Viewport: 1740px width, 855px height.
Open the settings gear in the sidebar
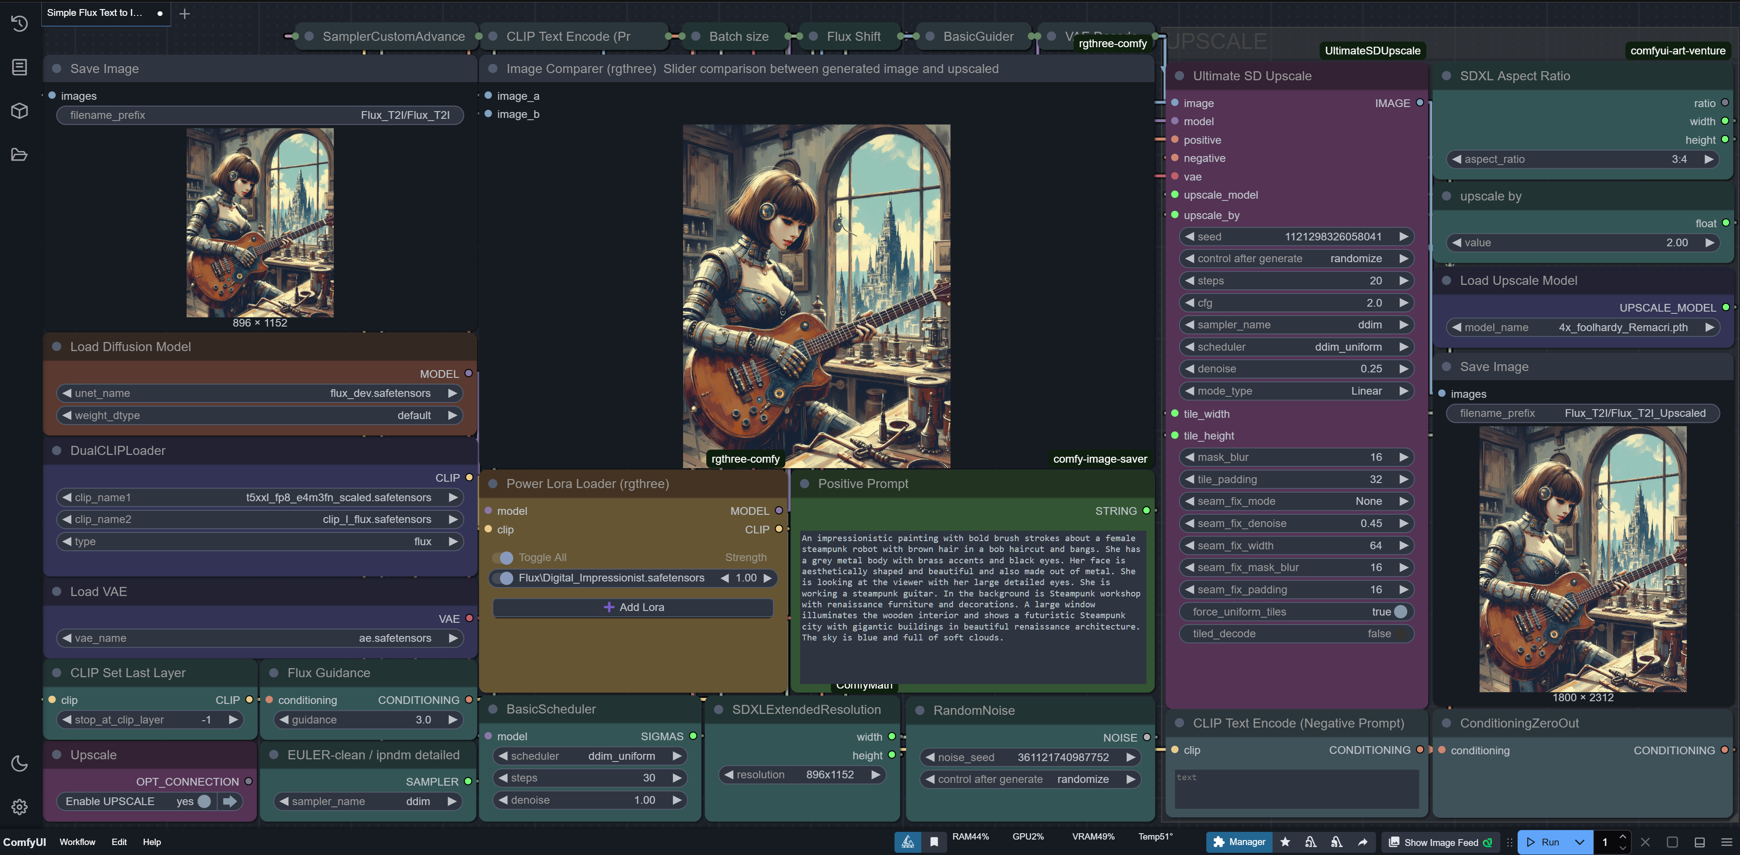click(x=19, y=806)
